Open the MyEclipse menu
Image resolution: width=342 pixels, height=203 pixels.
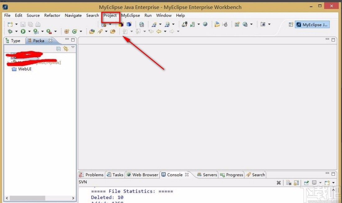click(130, 16)
